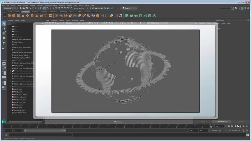This screenshot has width=251, height=141.
Task: Create a polygon cone from the shelf
Action: pyautogui.click(x=23, y=16)
